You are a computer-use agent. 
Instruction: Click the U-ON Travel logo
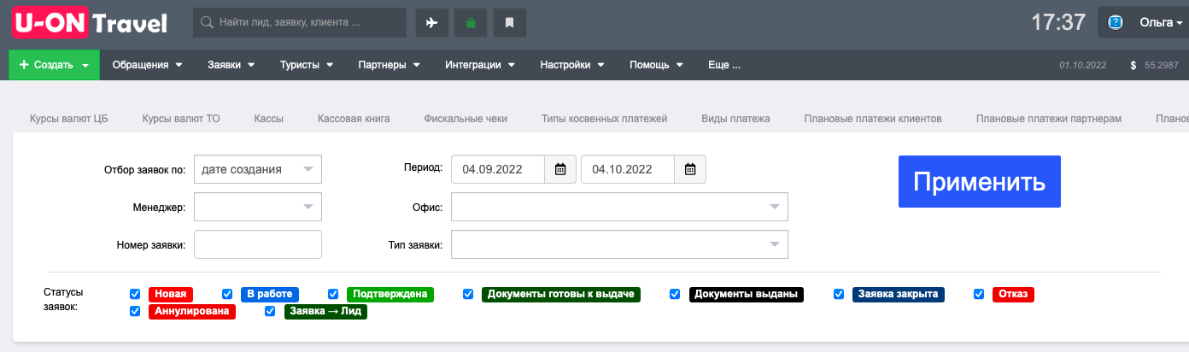click(x=90, y=23)
